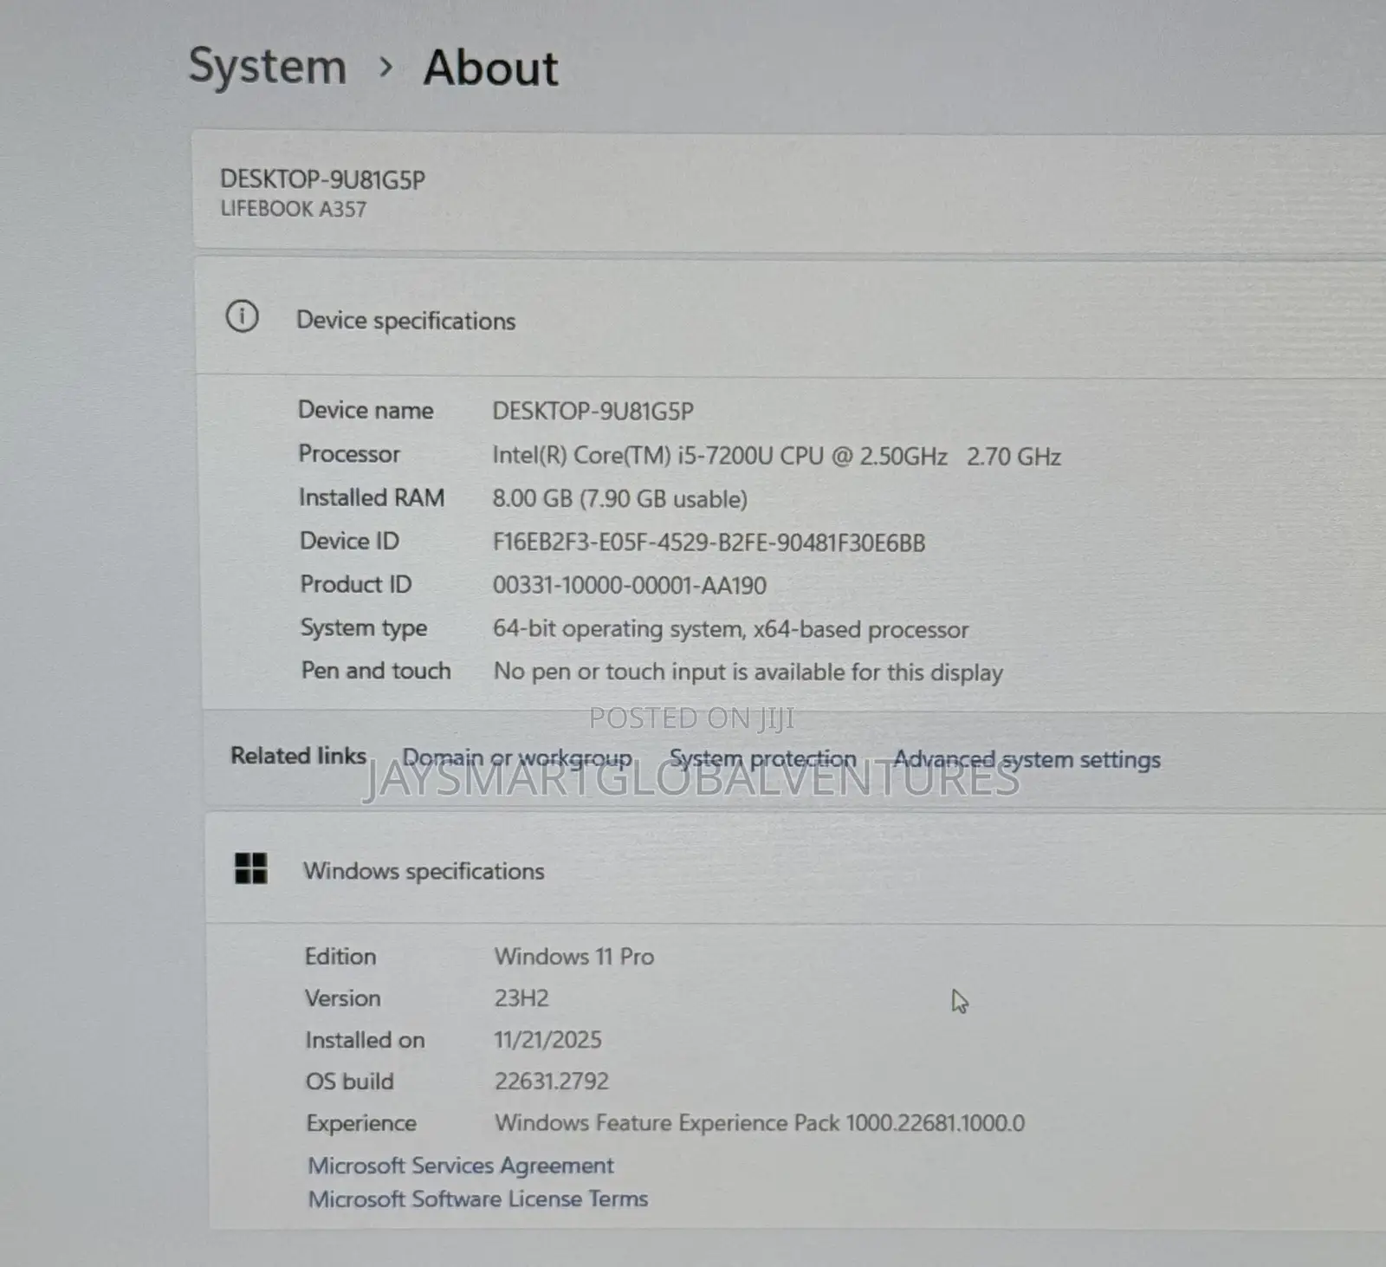Click Installed on date 11/21/2025

pyautogui.click(x=547, y=1040)
